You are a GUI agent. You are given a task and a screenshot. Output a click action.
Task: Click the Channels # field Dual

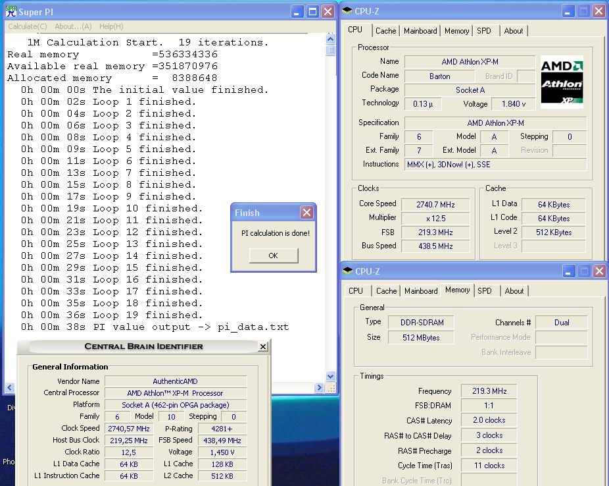point(562,322)
